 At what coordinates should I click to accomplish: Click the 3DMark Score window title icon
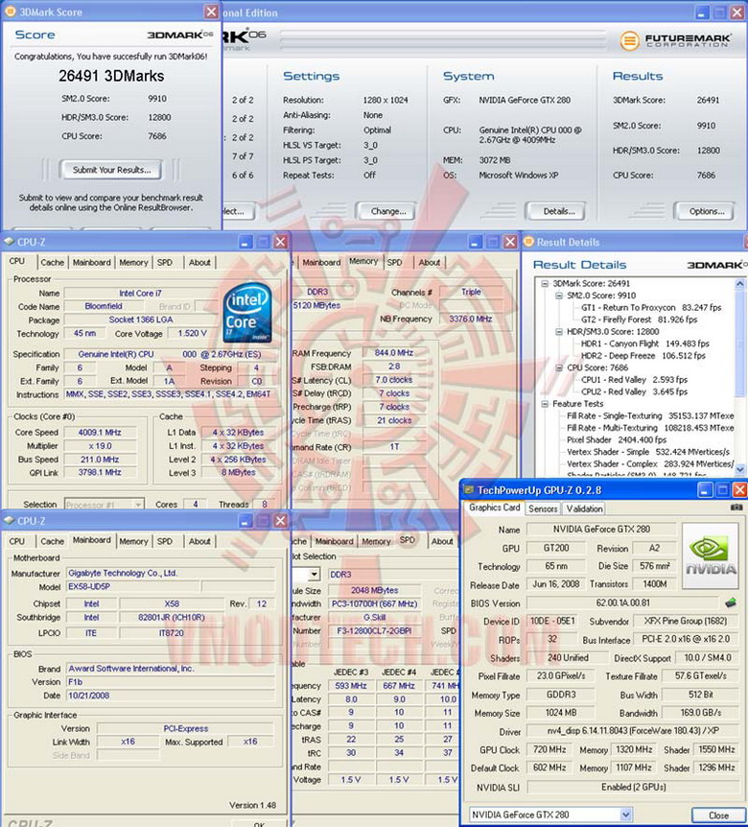click(10, 12)
